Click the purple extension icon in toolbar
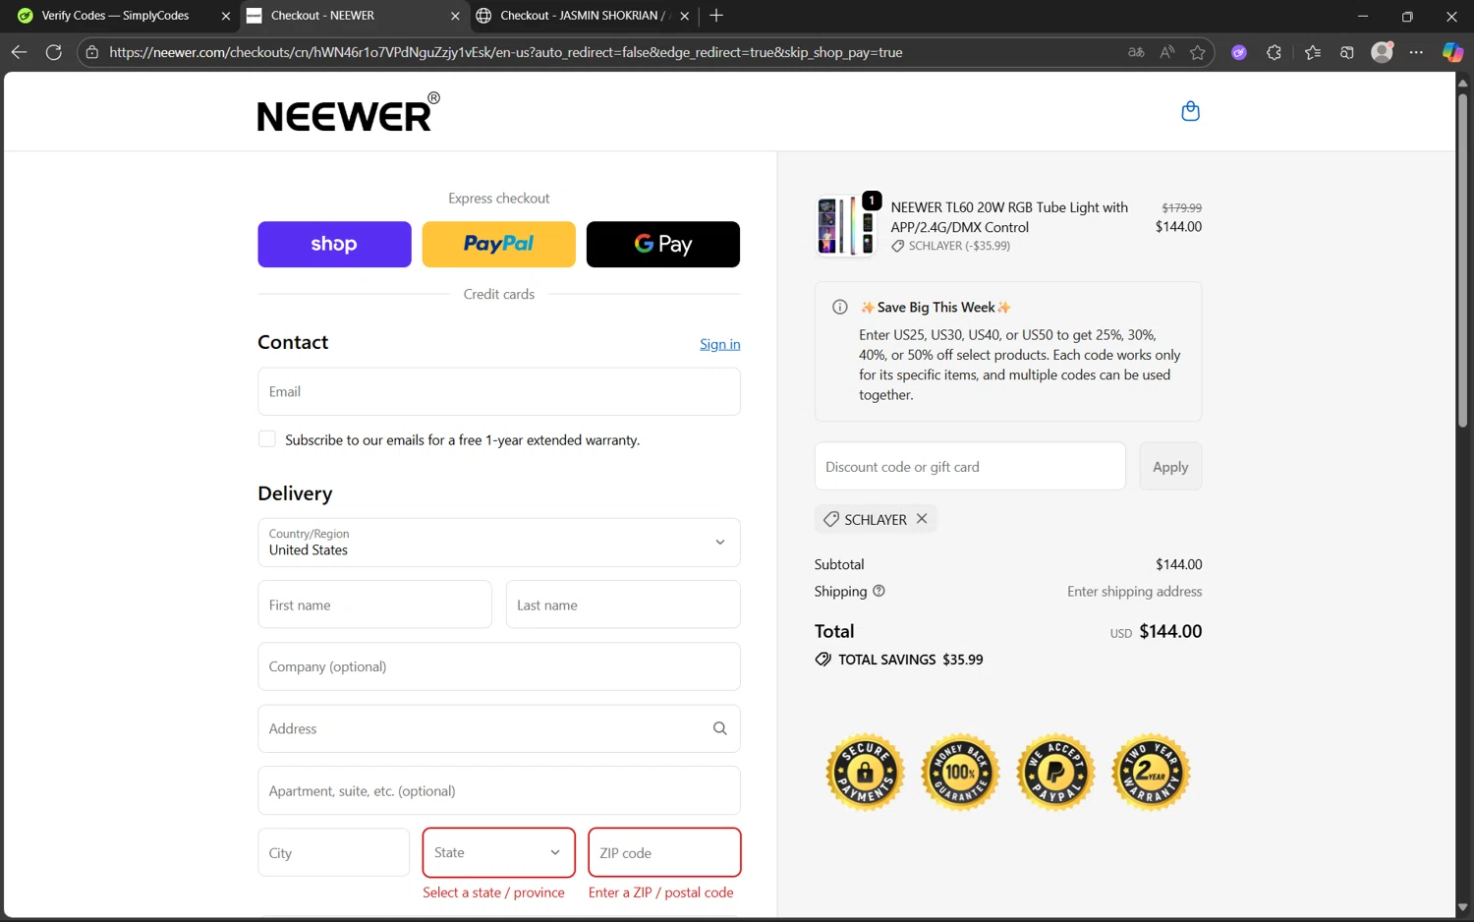The height and width of the screenshot is (922, 1474). pyautogui.click(x=1239, y=52)
